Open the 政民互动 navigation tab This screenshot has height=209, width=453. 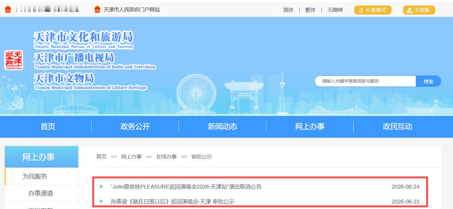(397, 126)
